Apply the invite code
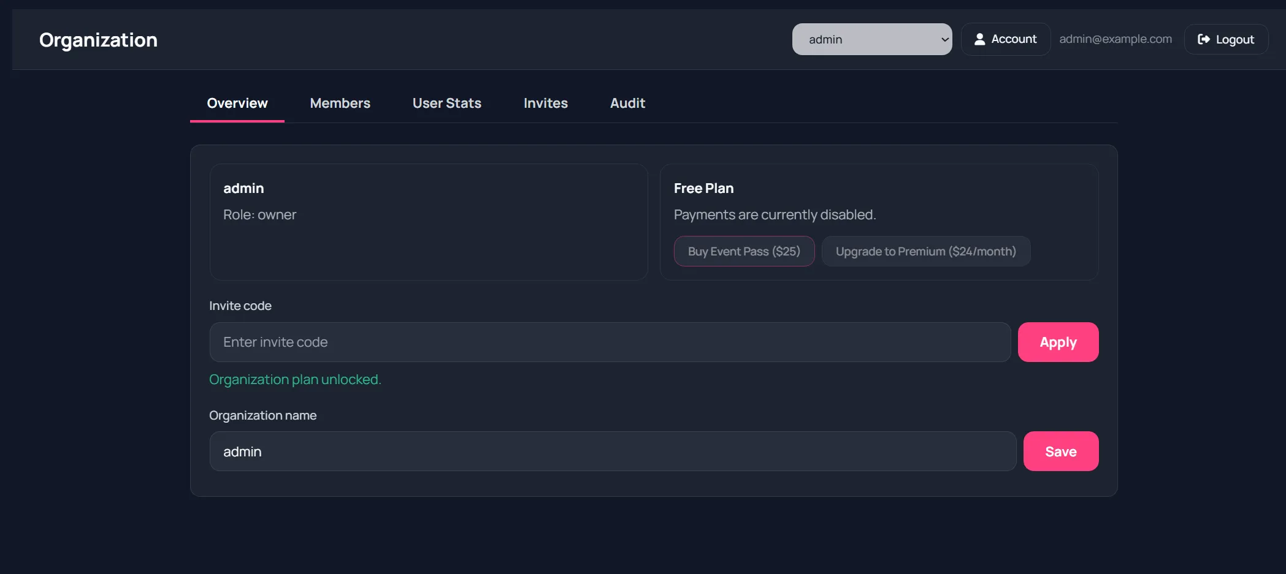The image size is (1286, 574). click(x=1058, y=342)
